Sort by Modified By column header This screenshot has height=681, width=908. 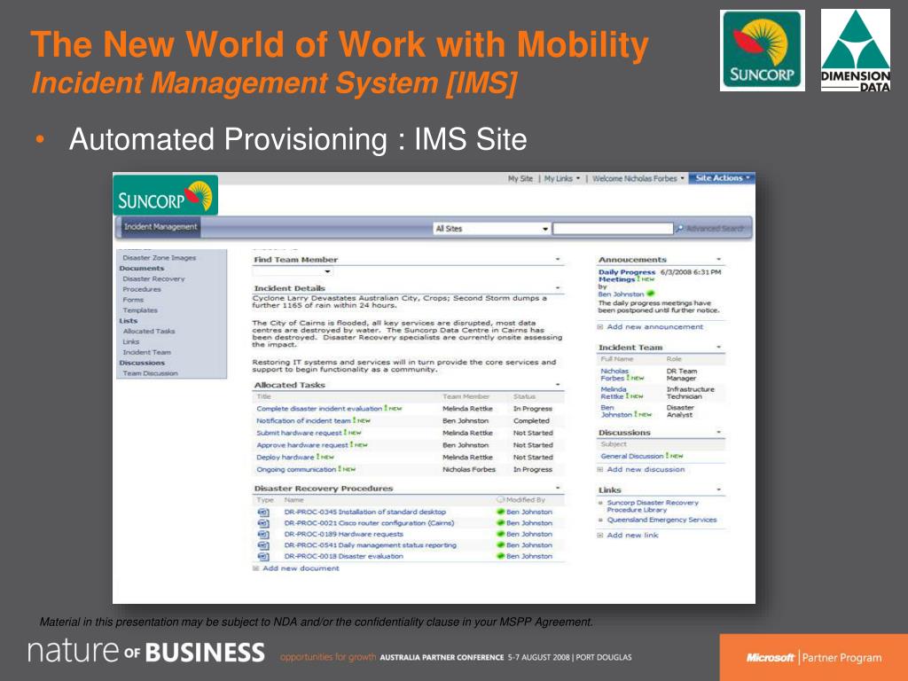[525, 500]
